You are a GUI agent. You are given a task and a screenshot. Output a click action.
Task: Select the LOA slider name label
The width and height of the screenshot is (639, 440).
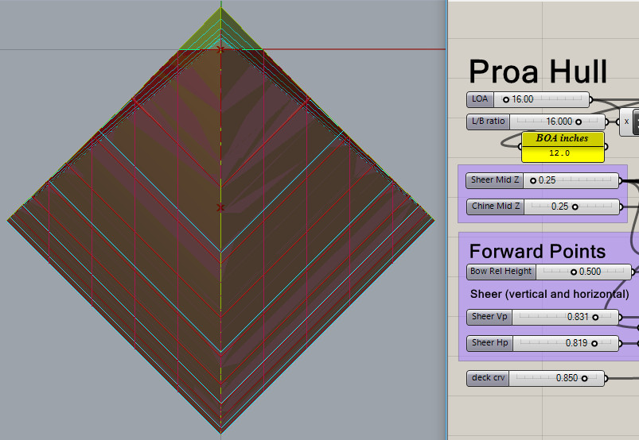click(x=480, y=99)
